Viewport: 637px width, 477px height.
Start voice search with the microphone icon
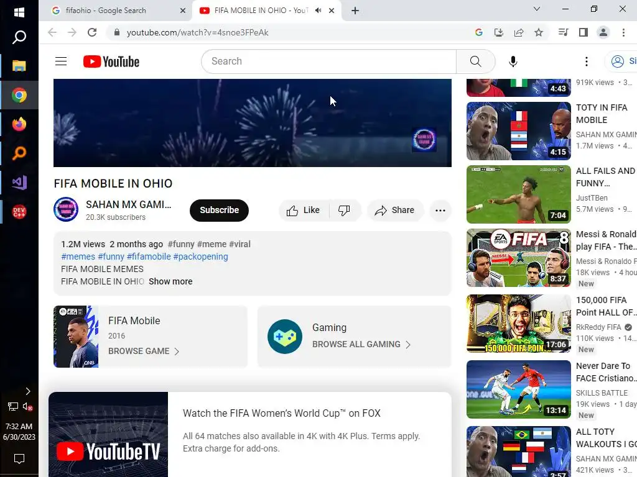pyautogui.click(x=513, y=61)
